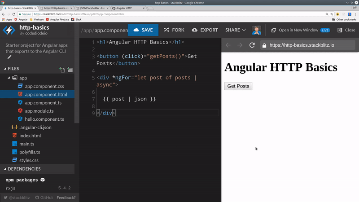Click the preview URL address field
The height and width of the screenshot is (202, 359).
(x=305, y=45)
